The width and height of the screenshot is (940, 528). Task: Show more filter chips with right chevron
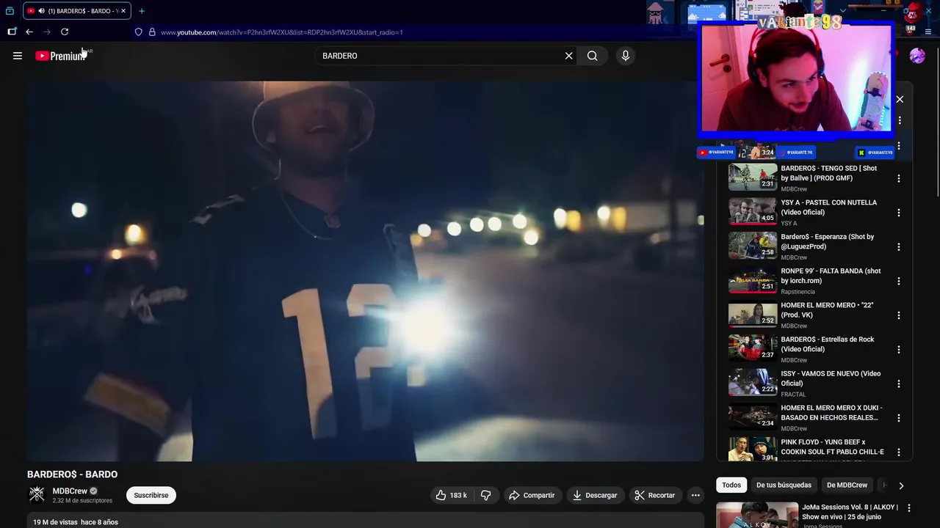tap(901, 485)
